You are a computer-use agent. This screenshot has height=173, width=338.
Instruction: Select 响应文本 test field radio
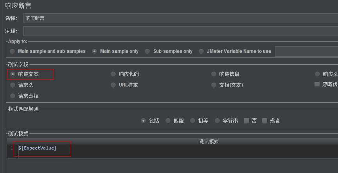click(x=13, y=74)
